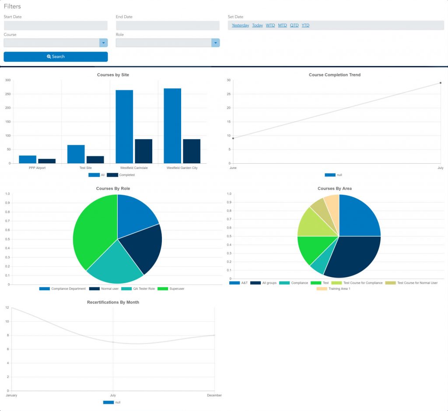Set date range to QTD
The image size is (448, 411).
coord(294,25)
